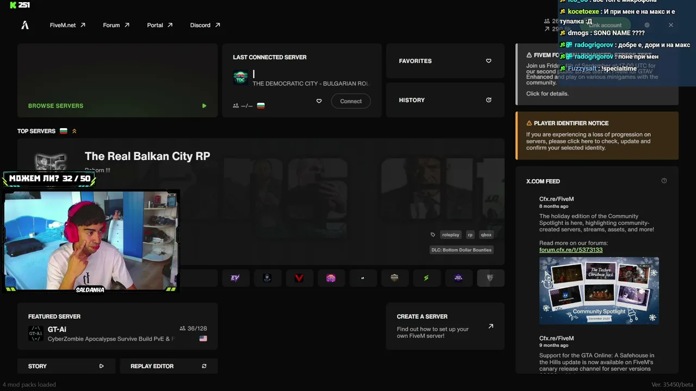The image size is (696, 391).
Task: Select the qbox tag
Action: click(x=486, y=235)
